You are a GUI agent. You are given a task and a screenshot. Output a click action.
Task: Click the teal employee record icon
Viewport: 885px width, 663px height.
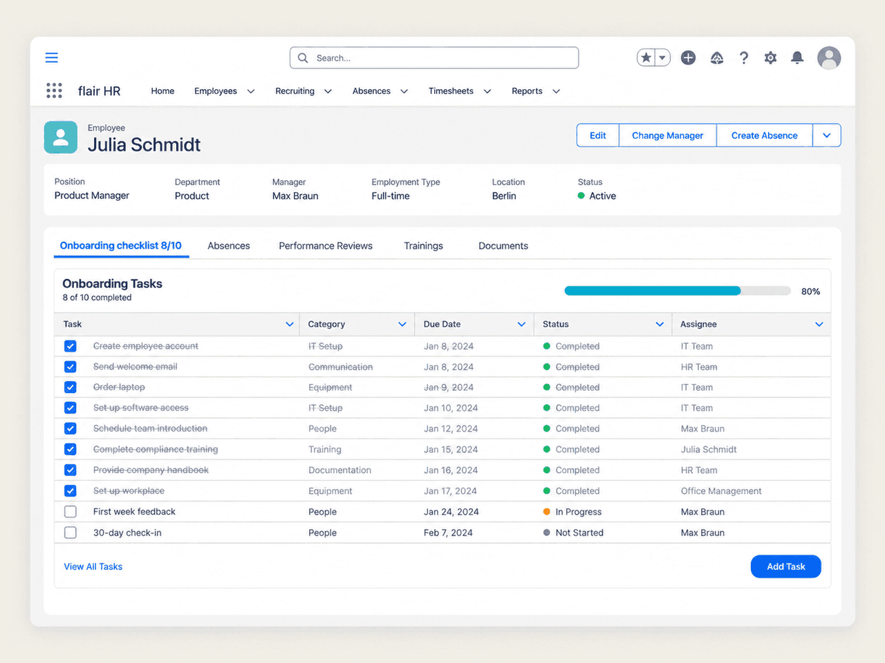tap(61, 137)
